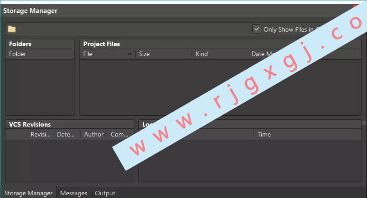367x198 pixels.
Task: Click the File column header label
Action: click(x=88, y=54)
